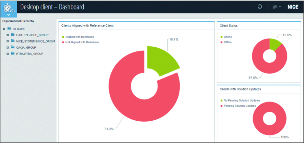Click the 12.5% data label
Screen dimensions: 304x144
pyautogui.click(x=287, y=35)
